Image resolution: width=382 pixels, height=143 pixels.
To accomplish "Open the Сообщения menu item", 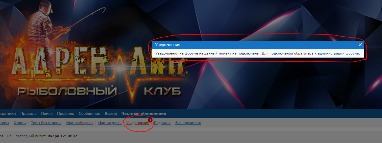I will 89,114.
